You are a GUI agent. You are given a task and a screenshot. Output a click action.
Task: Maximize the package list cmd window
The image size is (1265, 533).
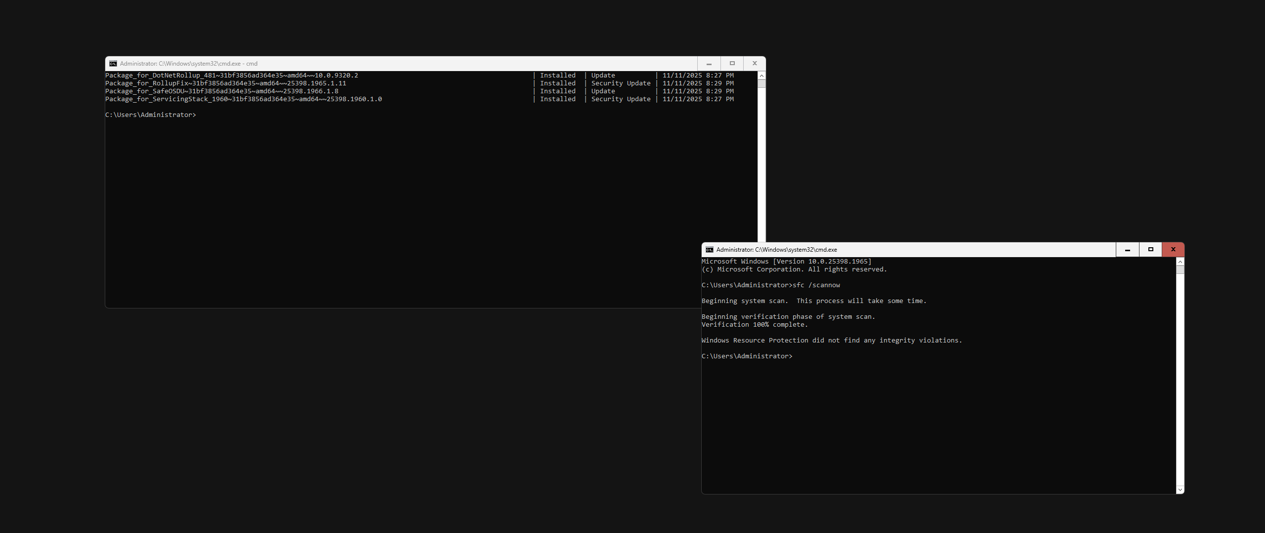tap(732, 64)
